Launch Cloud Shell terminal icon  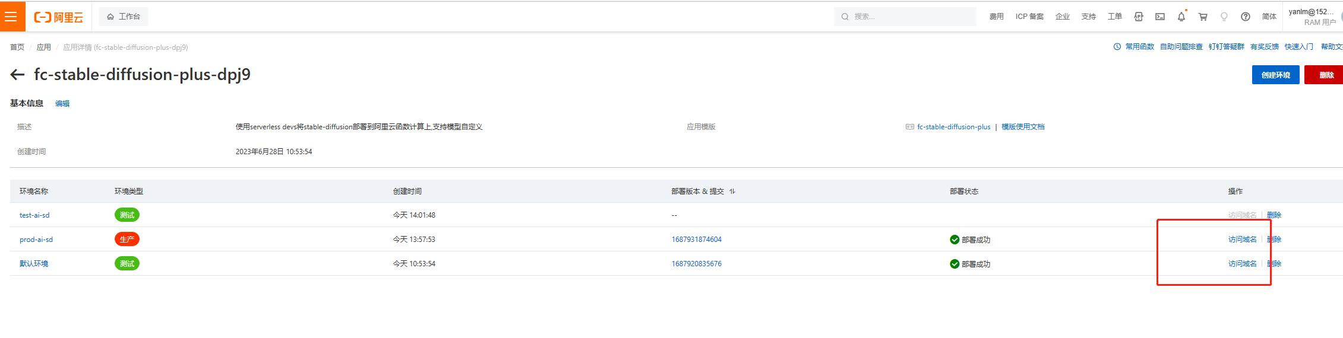pyautogui.click(x=1160, y=17)
